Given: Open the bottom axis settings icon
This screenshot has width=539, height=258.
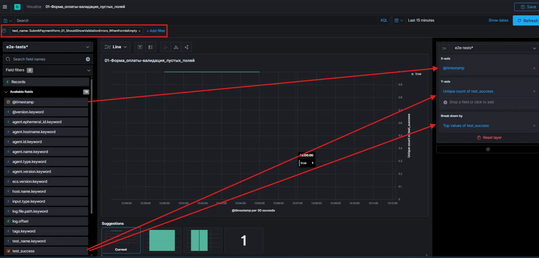Looking at the screenshot, I should pos(176,47).
